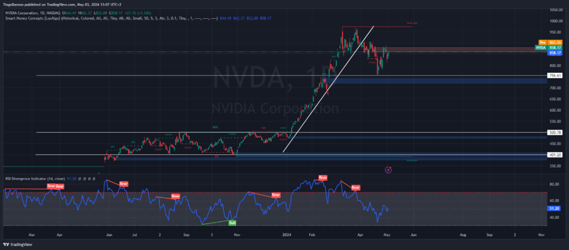Viewport: 569px width, 250px height.
Task: Click the 600.00 price axis tick
Action: [556, 110]
